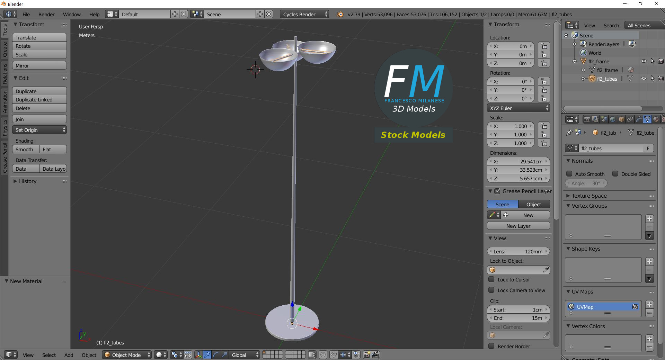Enable the Lock to Cursor checkbox
Image resolution: width=665 pixels, height=360 pixels.
(491, 279)
